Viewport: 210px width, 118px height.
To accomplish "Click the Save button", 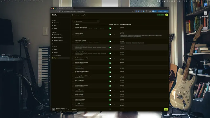I will pos(166,109).
